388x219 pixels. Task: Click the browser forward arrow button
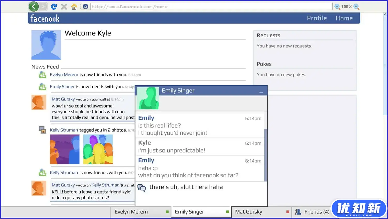43,6
